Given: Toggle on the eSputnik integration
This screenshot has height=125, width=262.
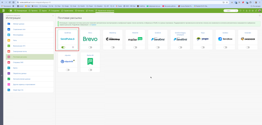Looking at the screenshot, I should [x=68, y=70].
